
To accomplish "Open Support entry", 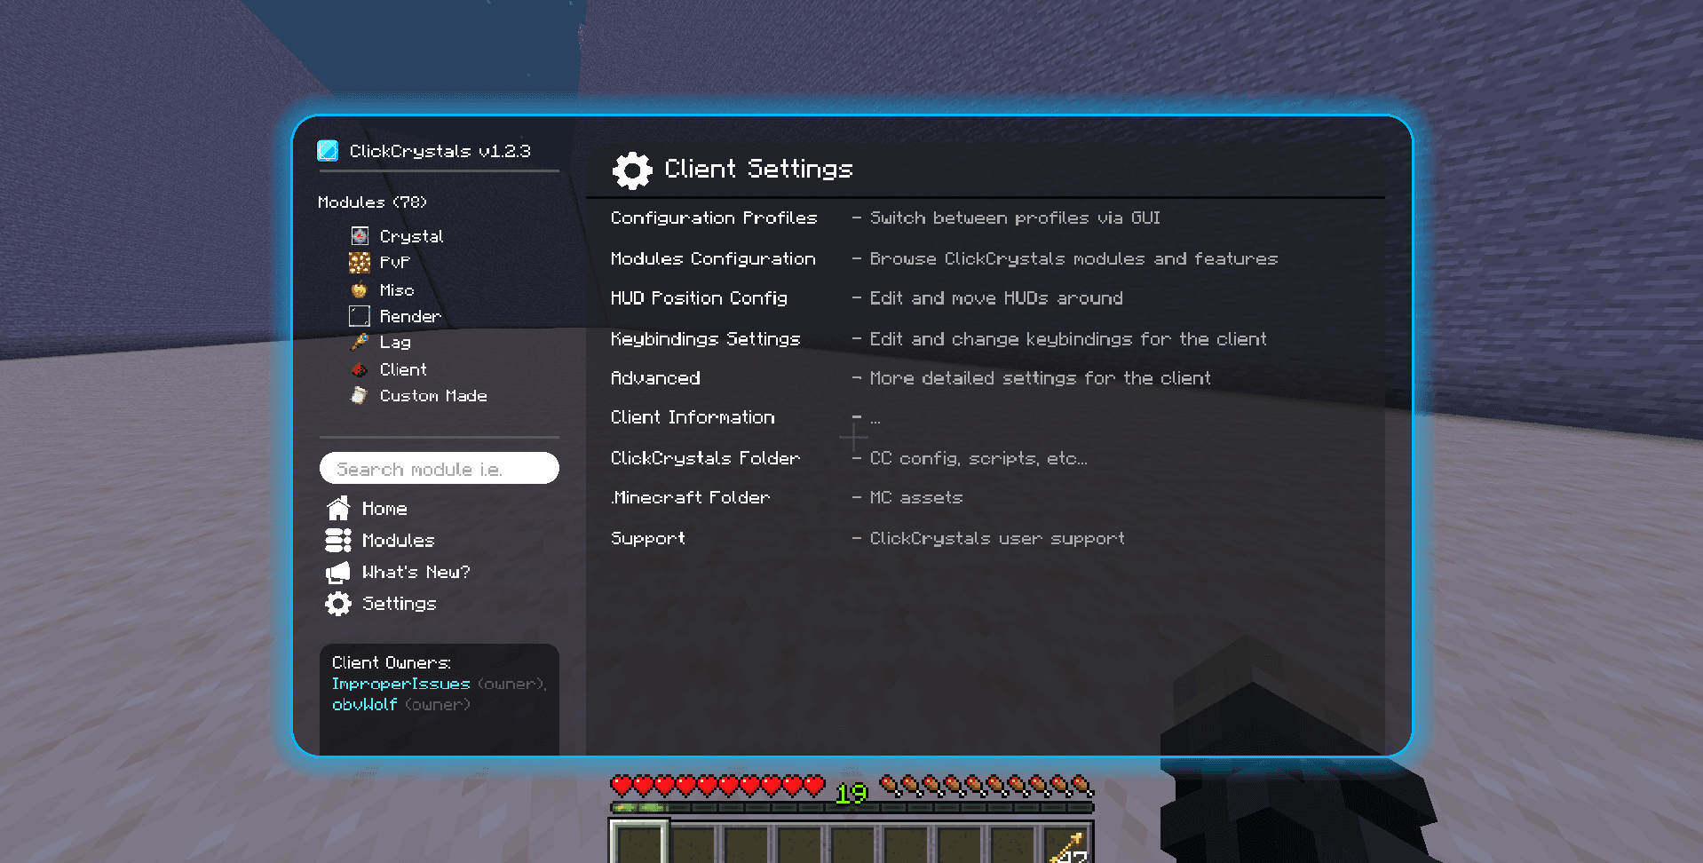I will [648, 538].
